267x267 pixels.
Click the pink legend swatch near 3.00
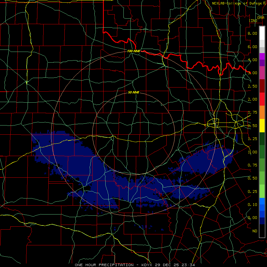262,73
